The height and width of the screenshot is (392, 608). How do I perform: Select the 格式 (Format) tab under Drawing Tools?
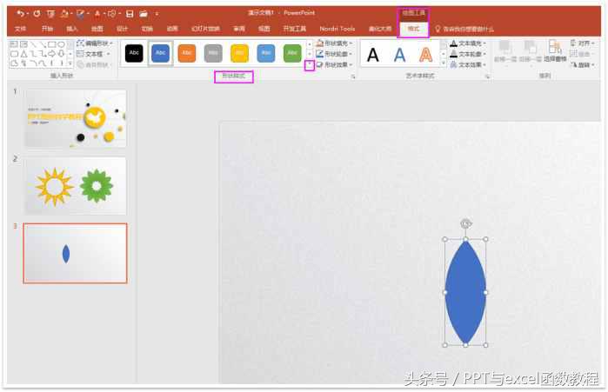(x=413, y=29)
